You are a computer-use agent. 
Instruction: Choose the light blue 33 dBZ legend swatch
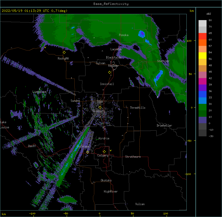tap(202, 101)
